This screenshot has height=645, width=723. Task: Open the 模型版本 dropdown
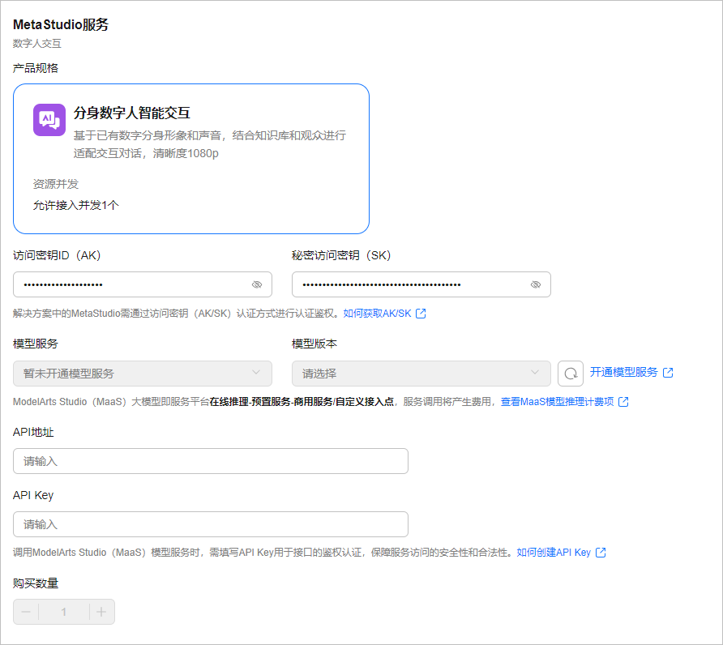point(421,374)
